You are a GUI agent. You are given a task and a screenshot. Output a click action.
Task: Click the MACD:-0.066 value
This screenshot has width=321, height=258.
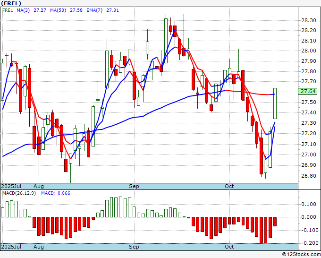pos(56,193)
